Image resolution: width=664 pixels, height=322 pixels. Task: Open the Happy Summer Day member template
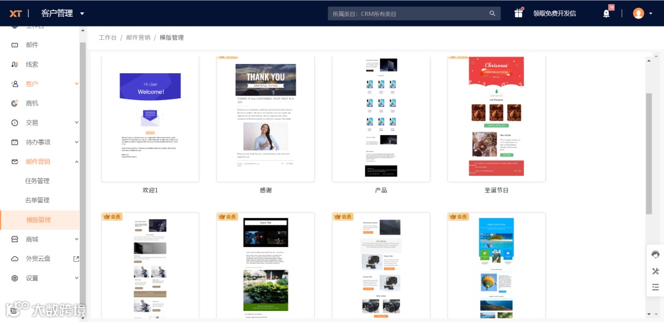pos(496,265)
